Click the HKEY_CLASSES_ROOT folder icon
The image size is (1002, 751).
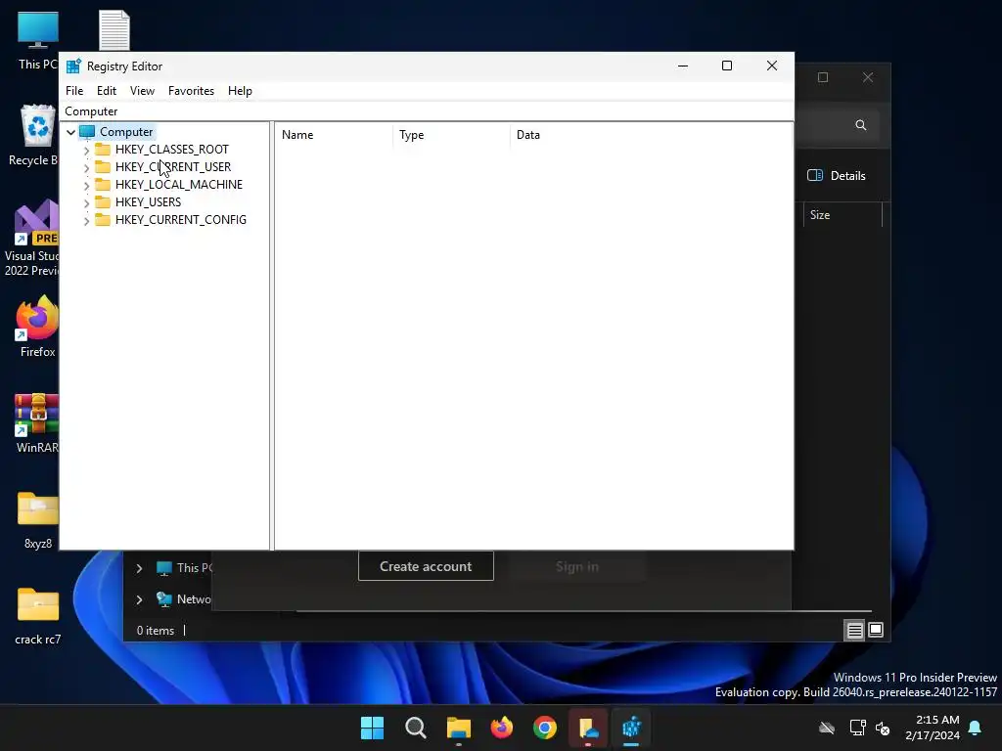(102, 150)
